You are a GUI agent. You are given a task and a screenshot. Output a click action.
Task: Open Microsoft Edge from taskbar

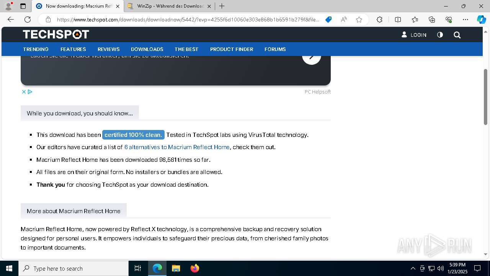point(157,268)
